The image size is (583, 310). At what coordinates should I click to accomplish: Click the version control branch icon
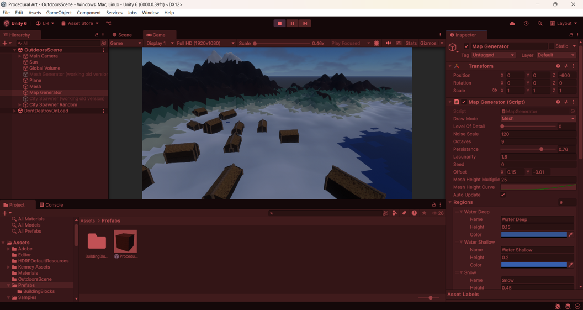pos(109,24)
